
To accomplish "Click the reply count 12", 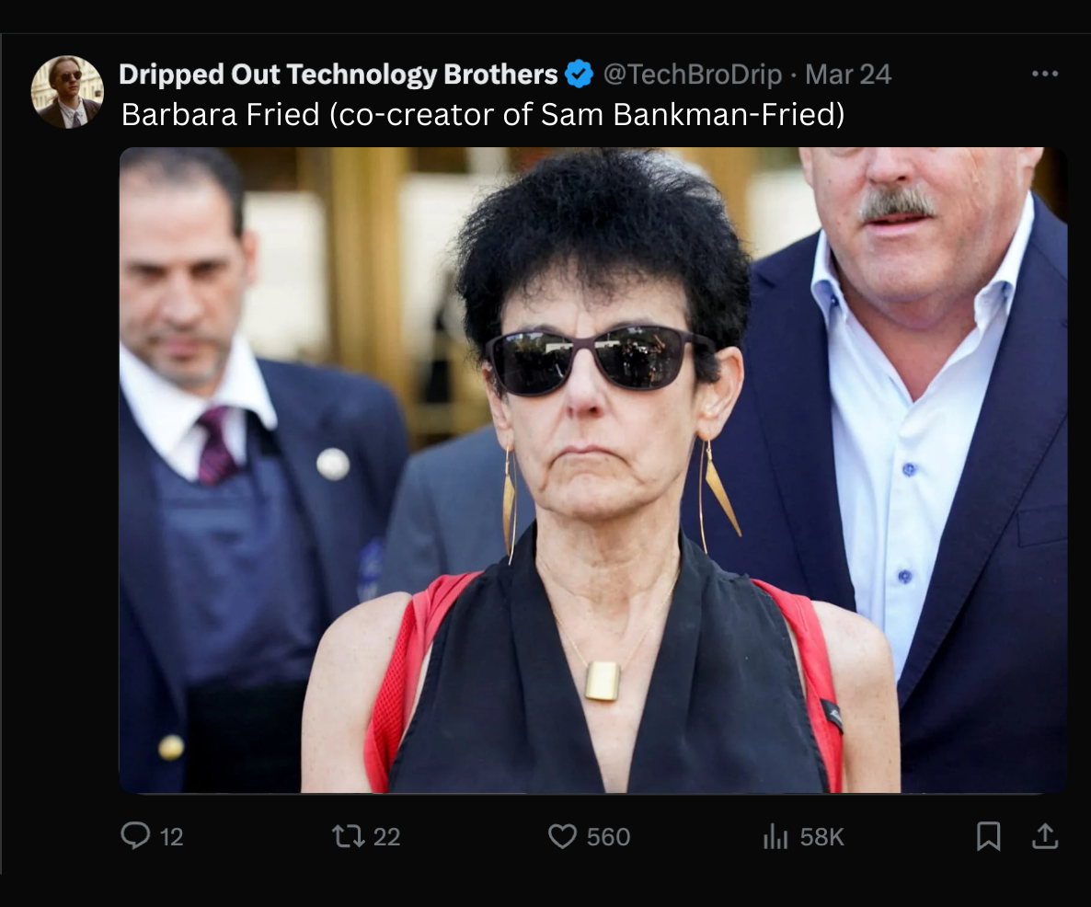I will coord(171,837).
